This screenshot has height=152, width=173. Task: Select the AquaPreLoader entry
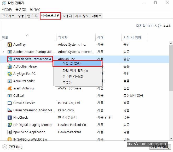pyautogui.click(x=24, y=81)
